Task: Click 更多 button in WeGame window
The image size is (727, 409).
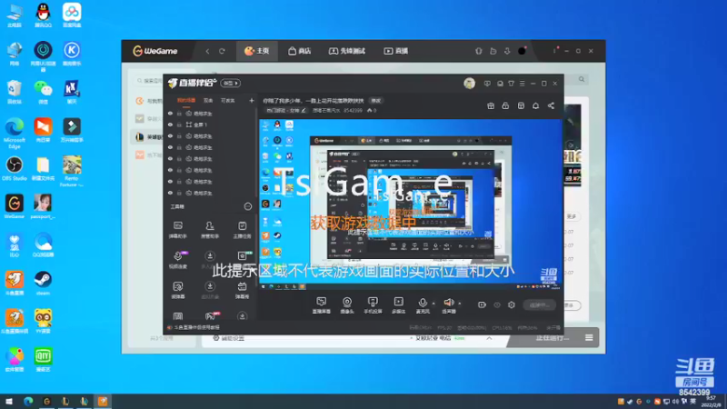Action: (x=572, y=216)
